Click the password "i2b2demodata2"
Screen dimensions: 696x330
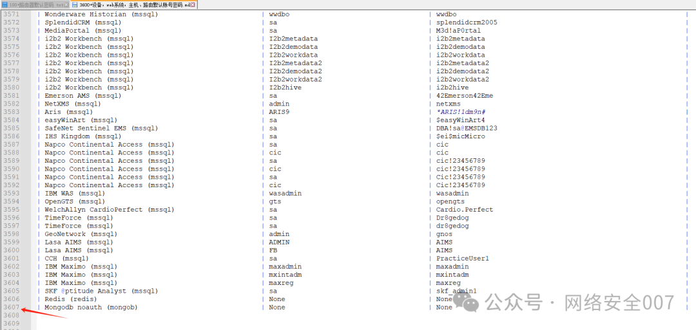(x=463, y=71)
